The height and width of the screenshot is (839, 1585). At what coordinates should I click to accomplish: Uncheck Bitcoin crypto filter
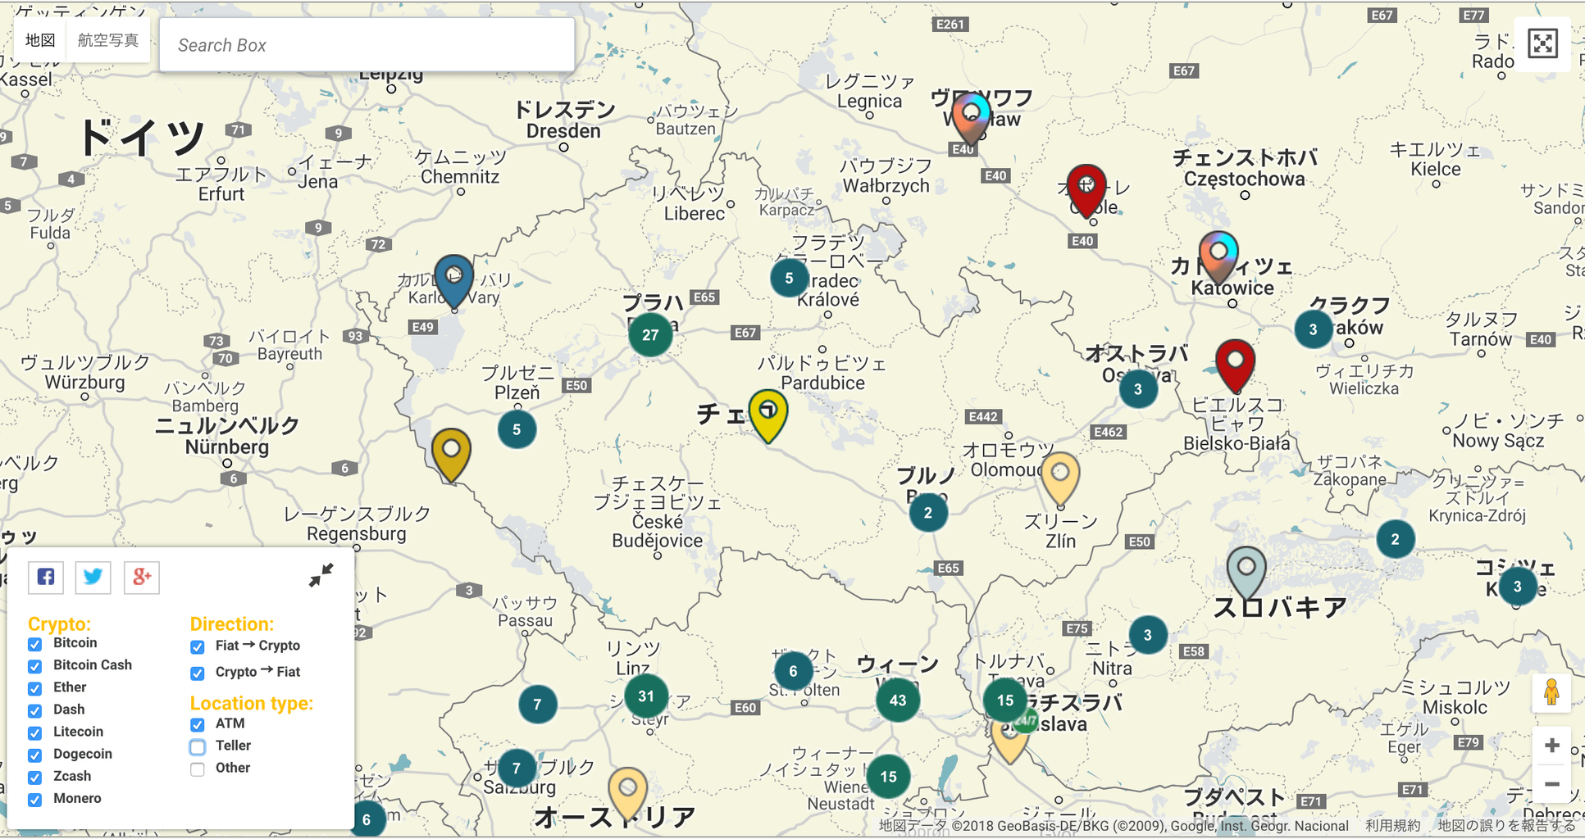tap(34, 644)
